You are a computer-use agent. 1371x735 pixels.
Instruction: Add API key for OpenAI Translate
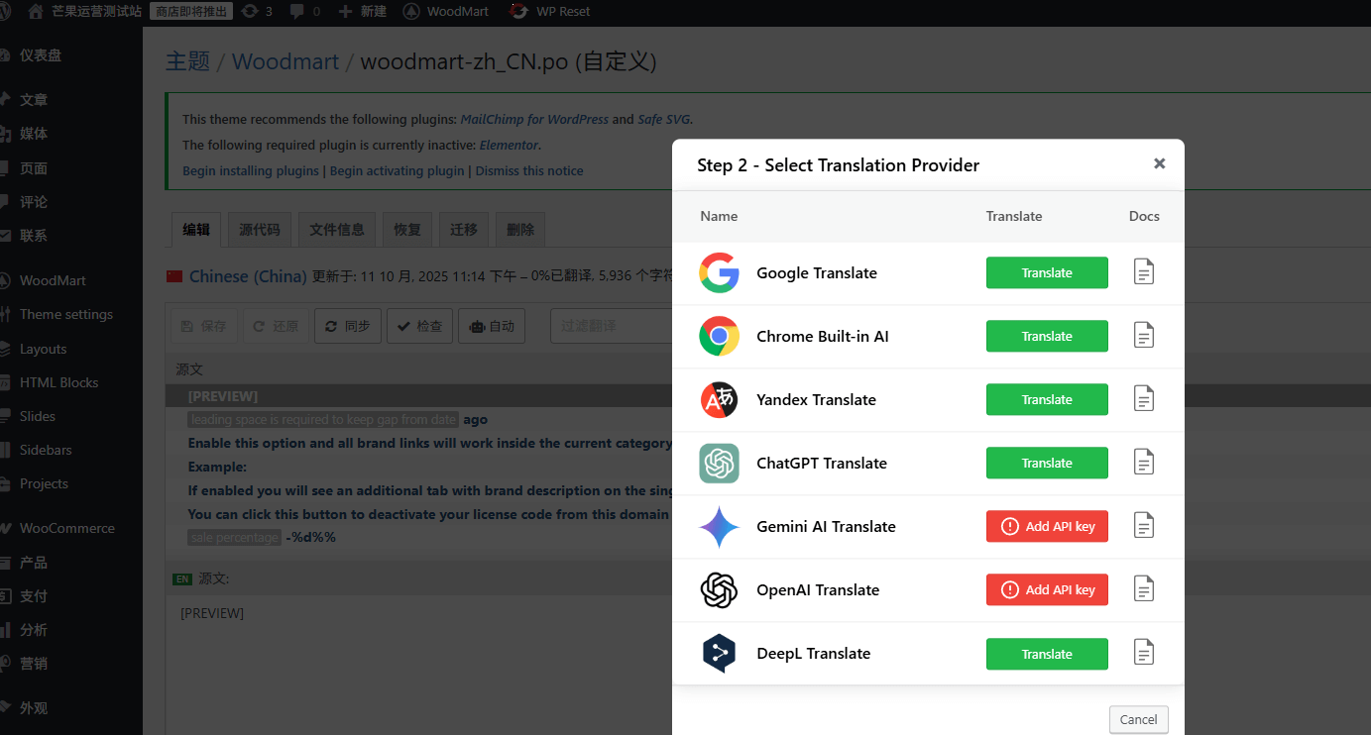[x=1047, y=589]
